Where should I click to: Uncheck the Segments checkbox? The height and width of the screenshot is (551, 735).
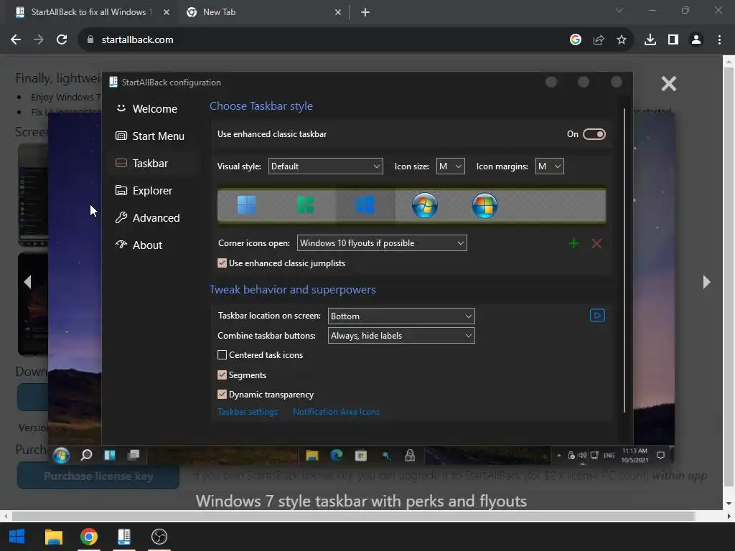(x=223, y=375)
